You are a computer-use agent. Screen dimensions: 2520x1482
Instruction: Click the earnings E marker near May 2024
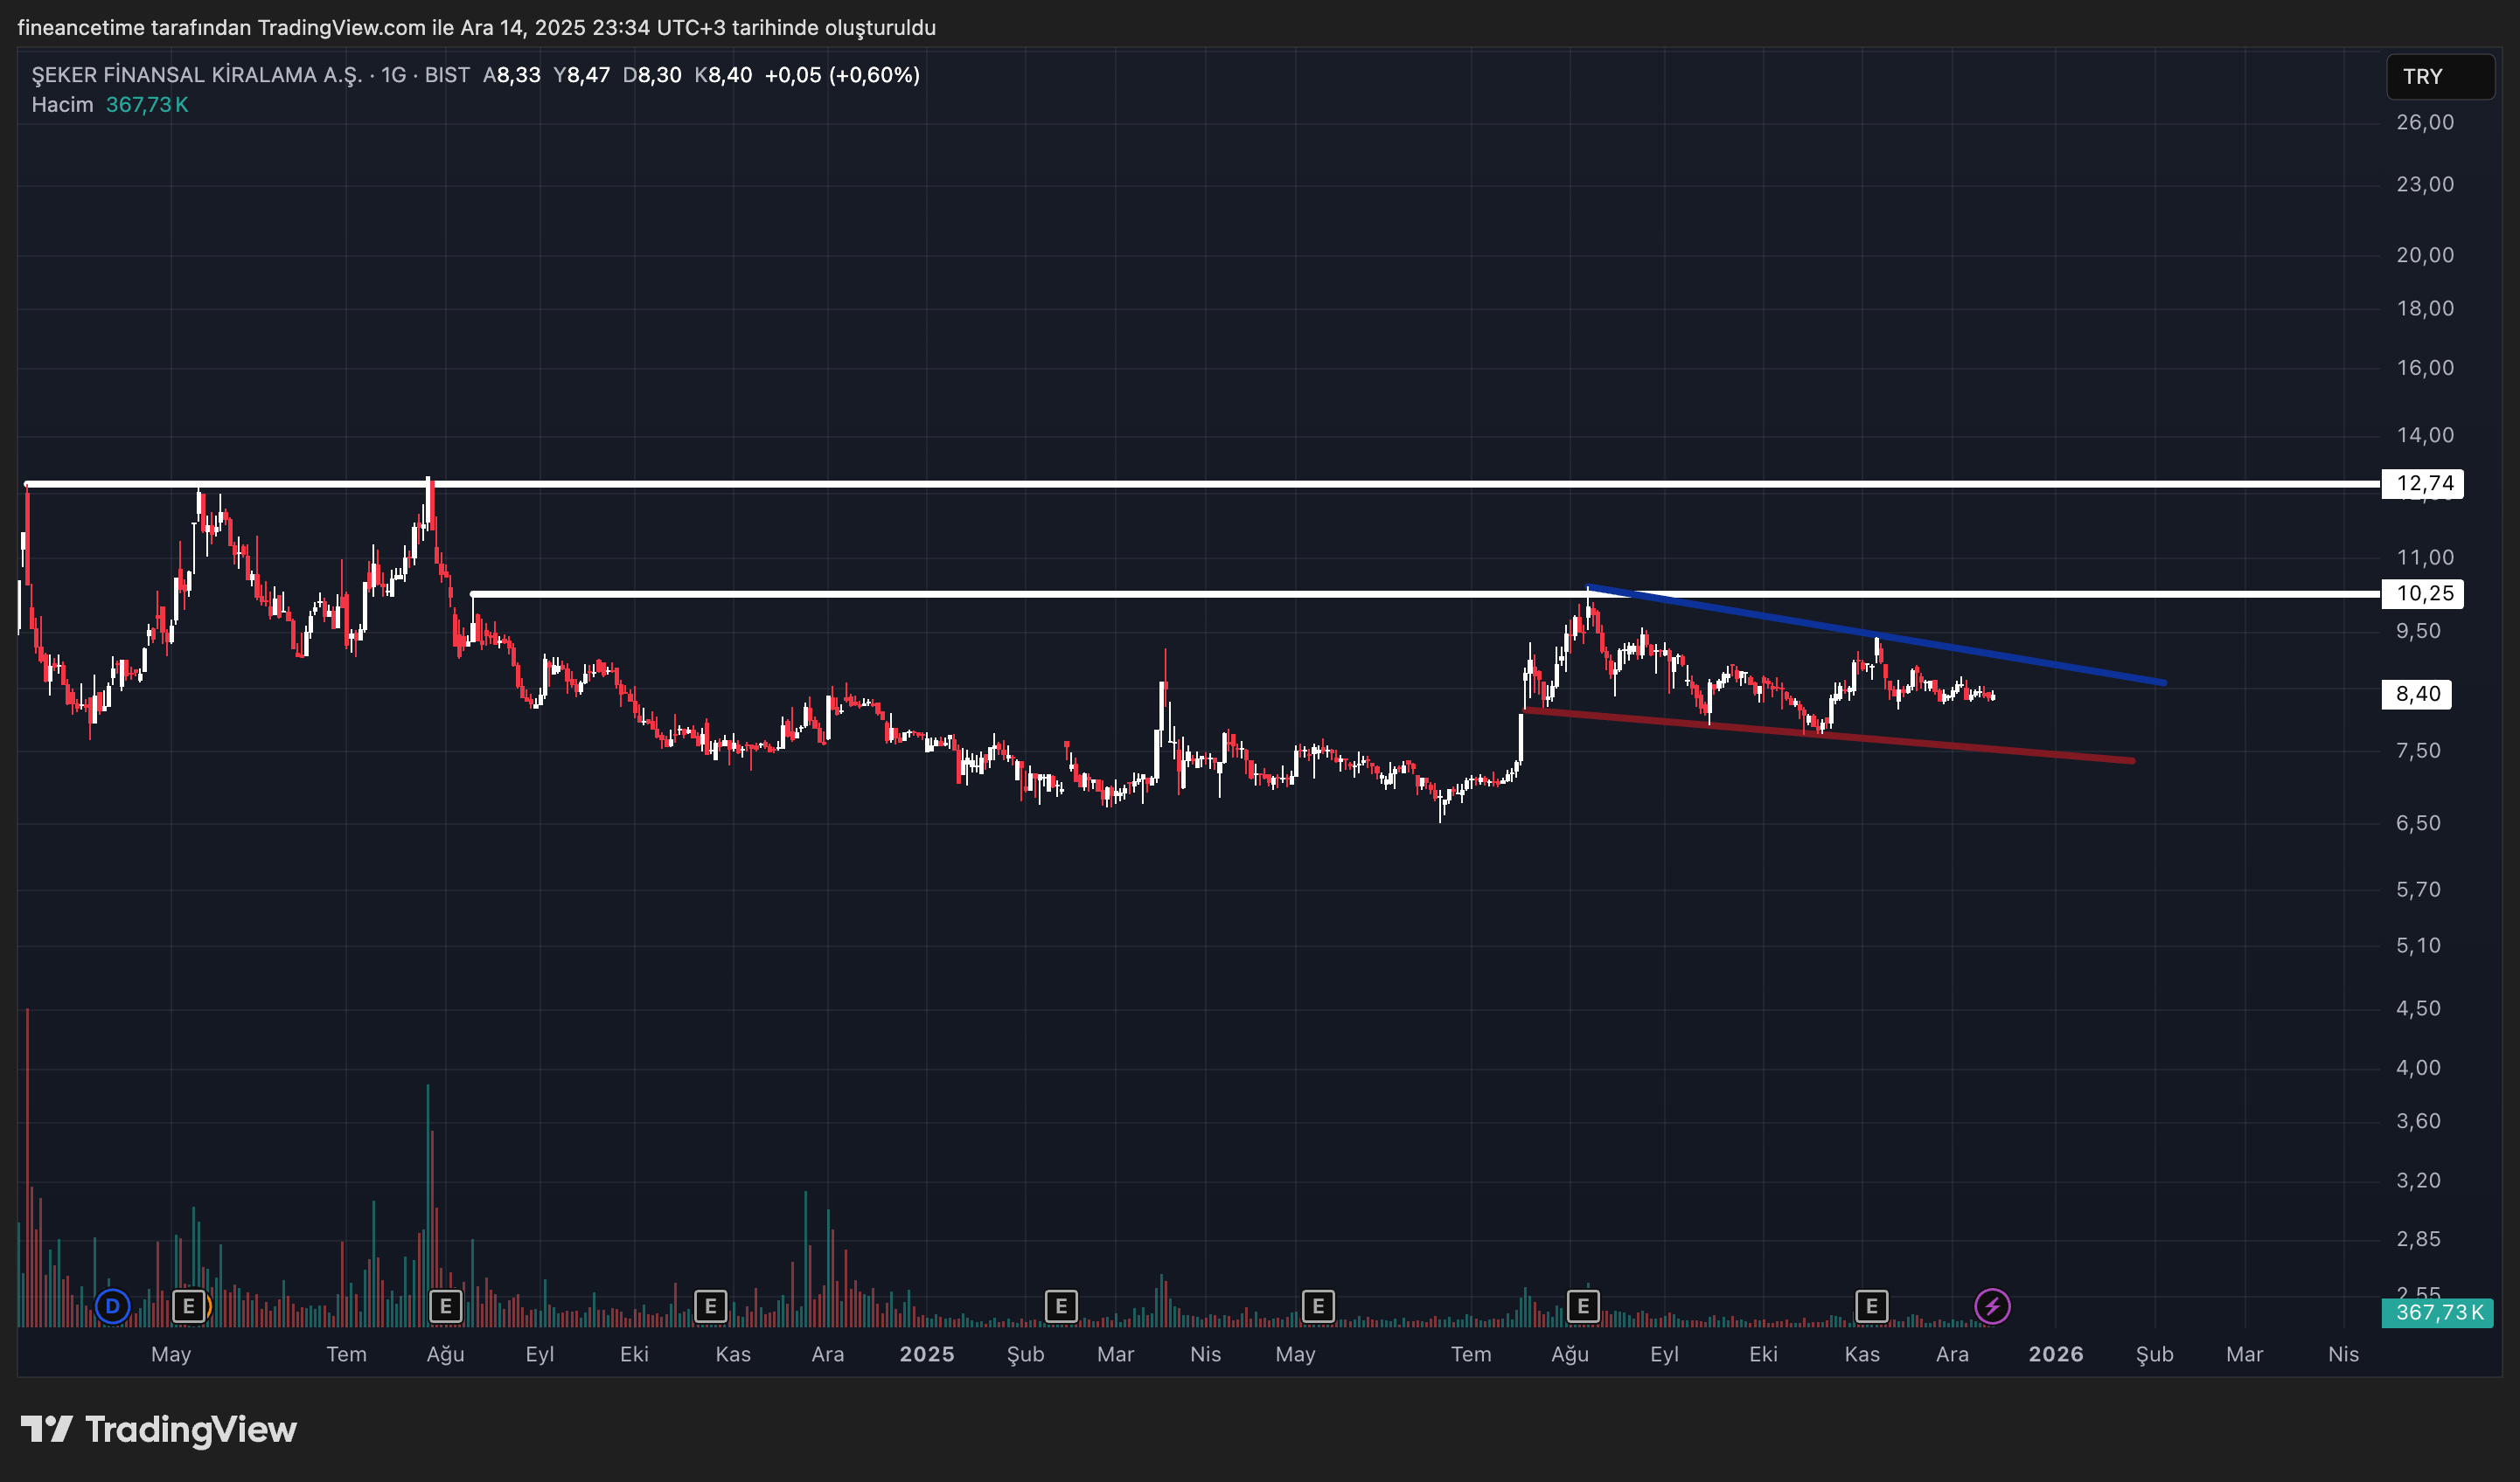click(189, 1305)
